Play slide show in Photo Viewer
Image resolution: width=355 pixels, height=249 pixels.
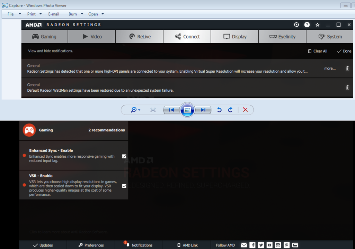coord(187,110)
